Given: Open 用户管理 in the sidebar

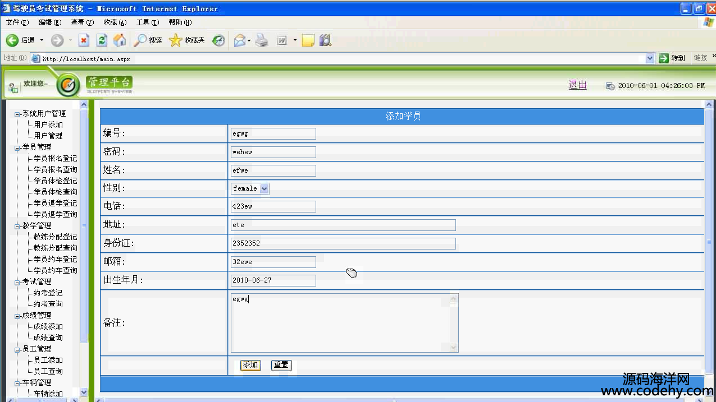Looking at the screenshot, I should (48, 136).
